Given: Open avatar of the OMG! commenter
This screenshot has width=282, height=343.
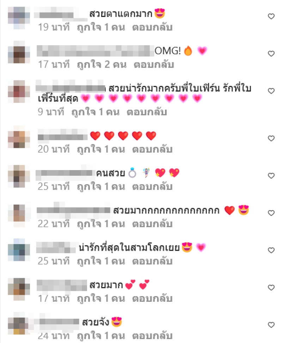Looking at the screenshot, I should (x=19, y=52).
